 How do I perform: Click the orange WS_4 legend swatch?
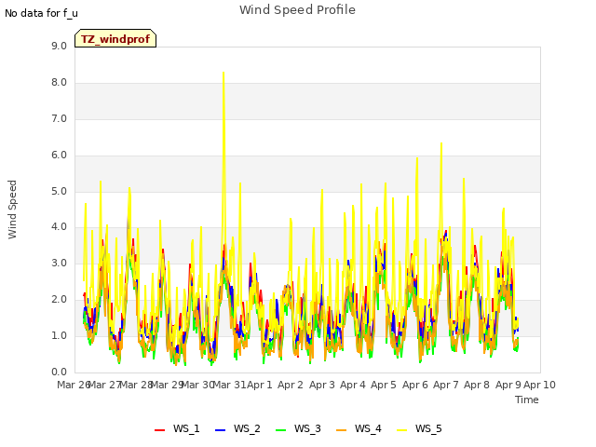tap(342, 430)
